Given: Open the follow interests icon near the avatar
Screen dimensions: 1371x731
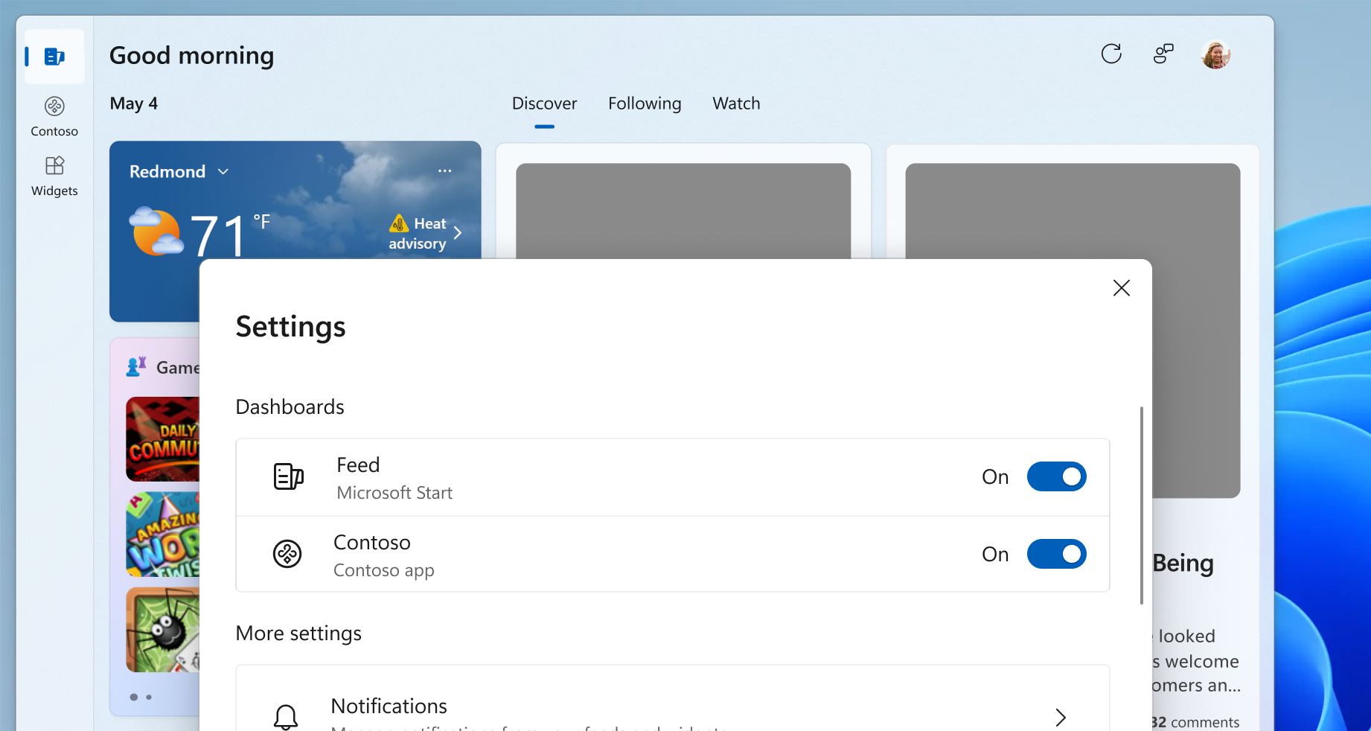Looking at the screenshot, I should pyautogui.click(x=1163, y=54).
